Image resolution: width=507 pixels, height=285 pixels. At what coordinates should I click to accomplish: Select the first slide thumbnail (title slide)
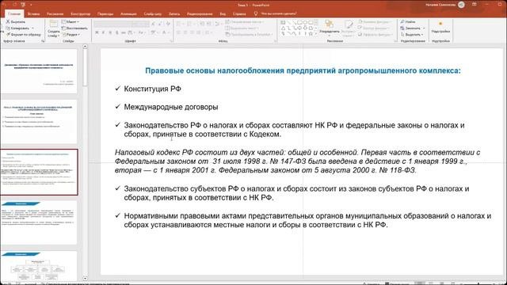pyautogui.click(x=39, y=71)
